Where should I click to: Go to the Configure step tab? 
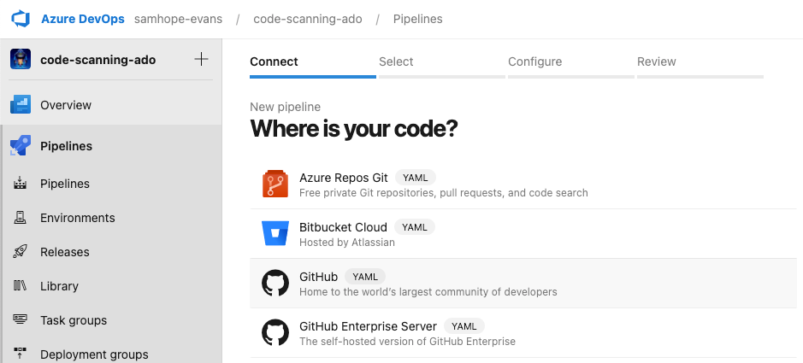[534, 61]
